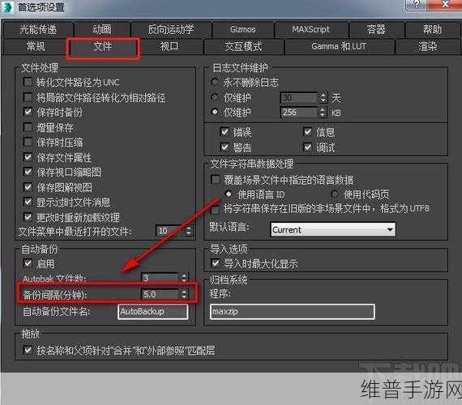This screenshot has height=405, width=462.
Task: Uncheck 保存时备份 checkbox
Action: (x=28, y=112)
